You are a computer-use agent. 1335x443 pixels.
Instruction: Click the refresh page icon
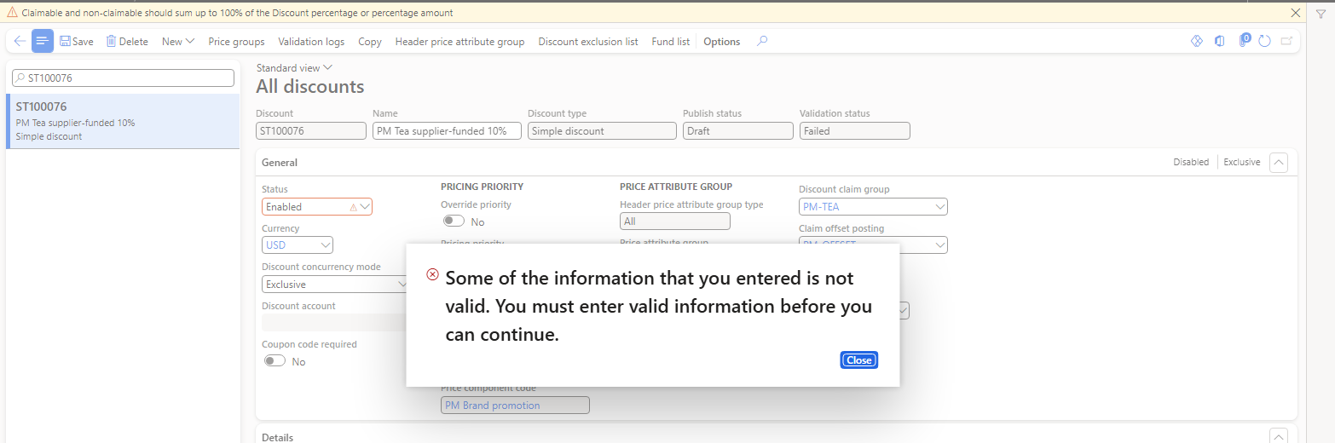(1265, 41)
